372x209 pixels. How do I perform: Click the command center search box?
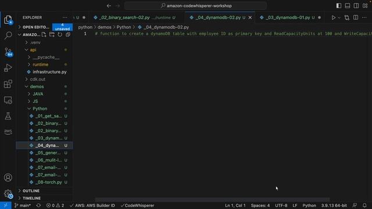click(x=195, y=6)
